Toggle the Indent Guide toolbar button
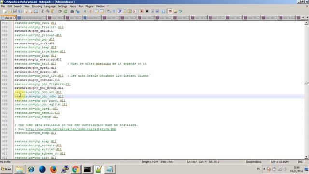Viewport: 309px width, 174px height. click(119, 11)
